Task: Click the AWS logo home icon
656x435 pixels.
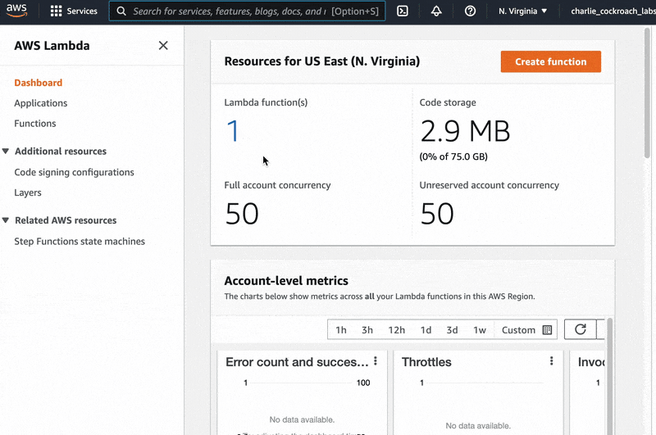Action: tap(17, 11)
